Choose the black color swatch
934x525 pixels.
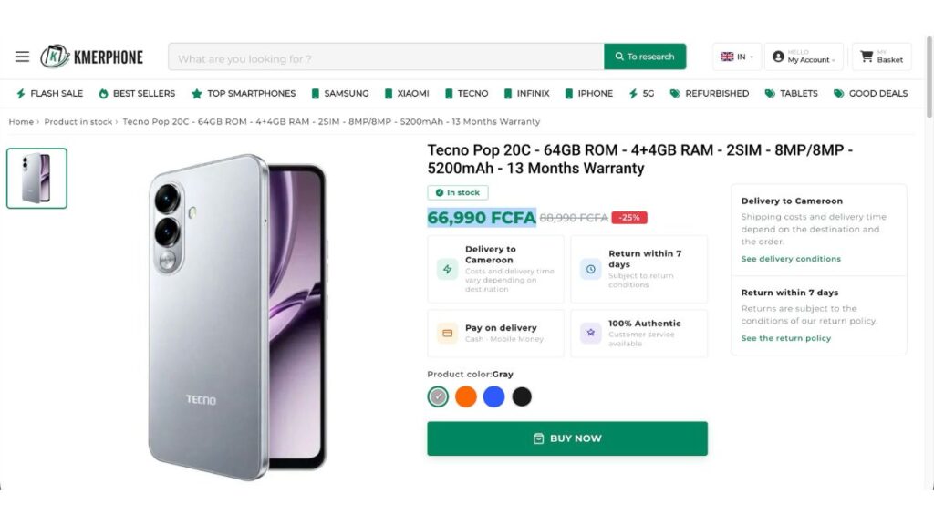(522, 396)
